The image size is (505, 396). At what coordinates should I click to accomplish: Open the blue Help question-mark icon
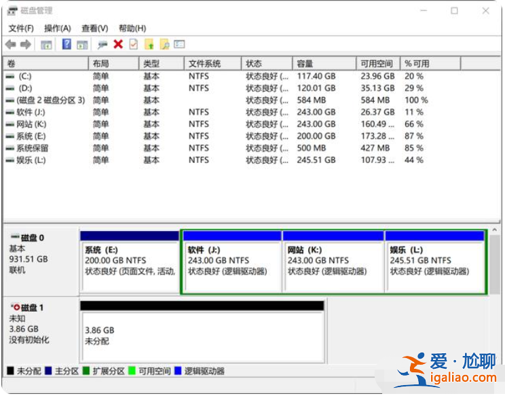tap(67, 44)
